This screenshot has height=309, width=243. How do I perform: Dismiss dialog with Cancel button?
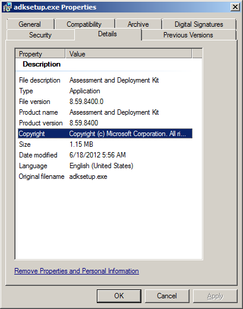click(x=167, y=296)
